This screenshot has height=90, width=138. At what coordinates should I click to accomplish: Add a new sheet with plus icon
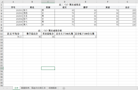[64, 88]
